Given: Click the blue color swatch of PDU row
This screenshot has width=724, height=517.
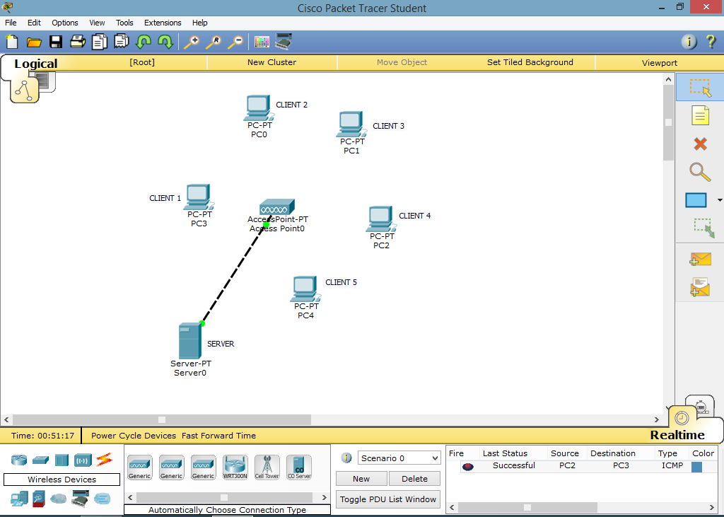Looking at the screenshot, I should click(x=696, y=467).
